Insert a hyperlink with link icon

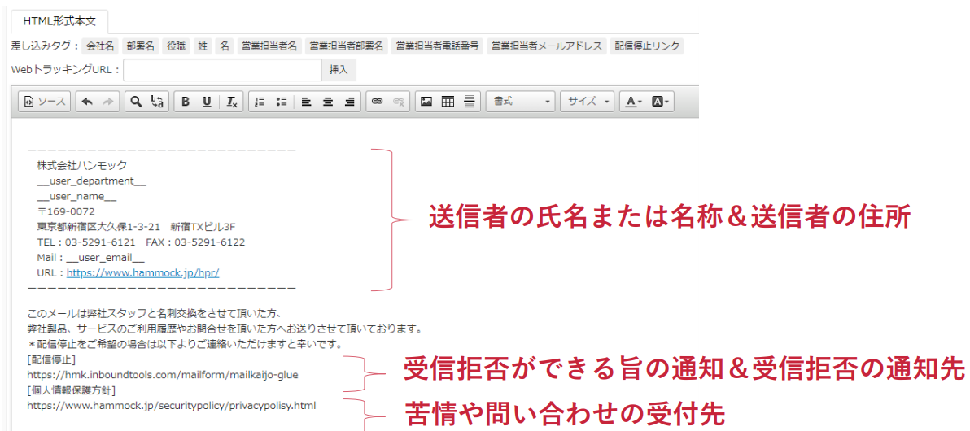377,102
